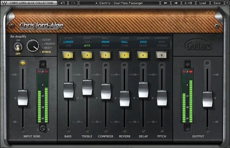Click the input level meter display
This screenshot has width=230, height=148.
tap(43, 96)
